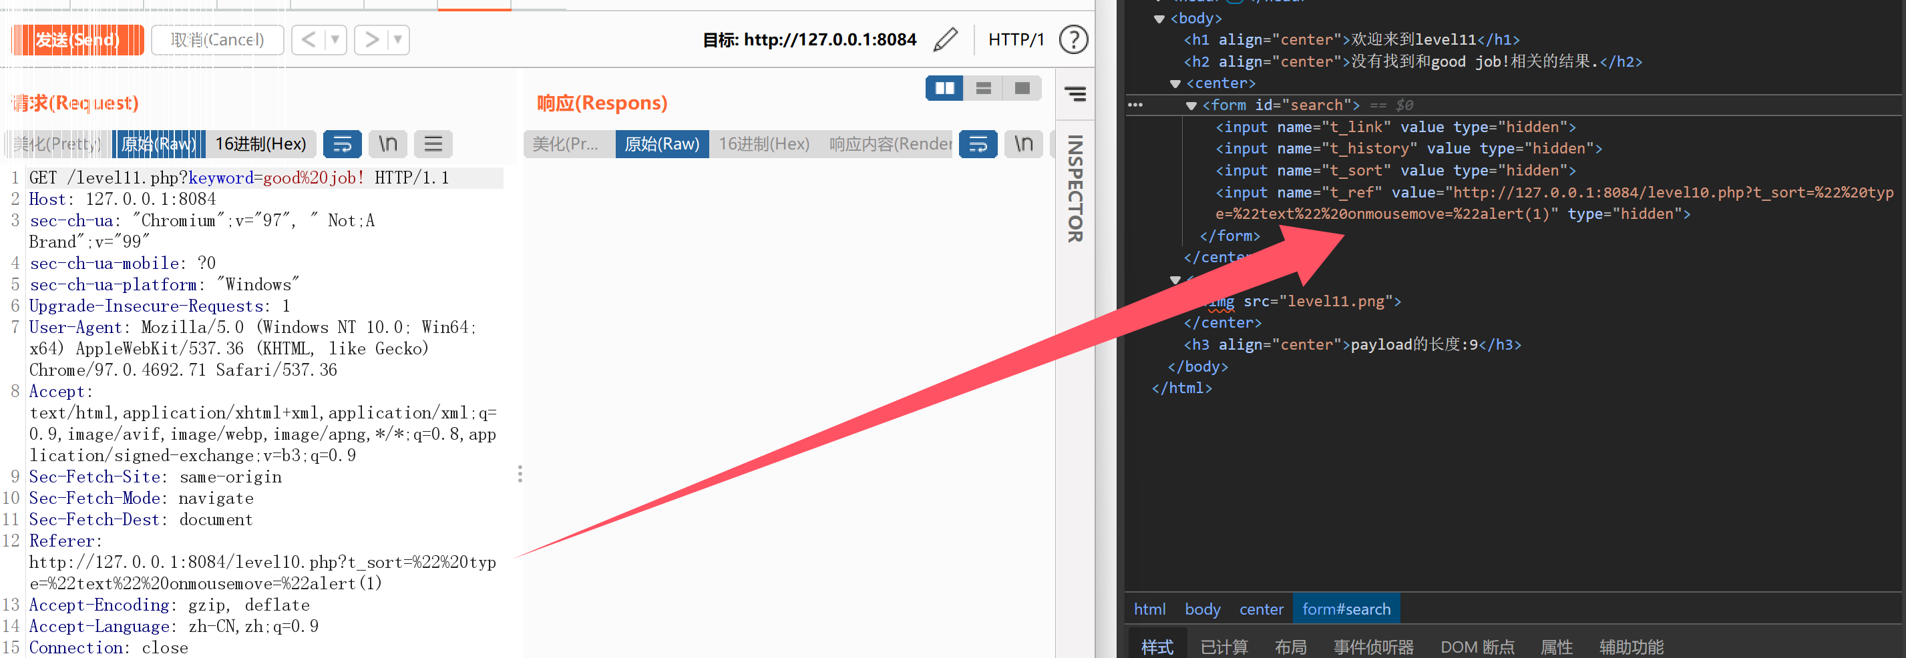The width and height of the screenshot is (1906, 658).
Task: Select the img src="level11.png" DOM line
Action: (1301, 302)
